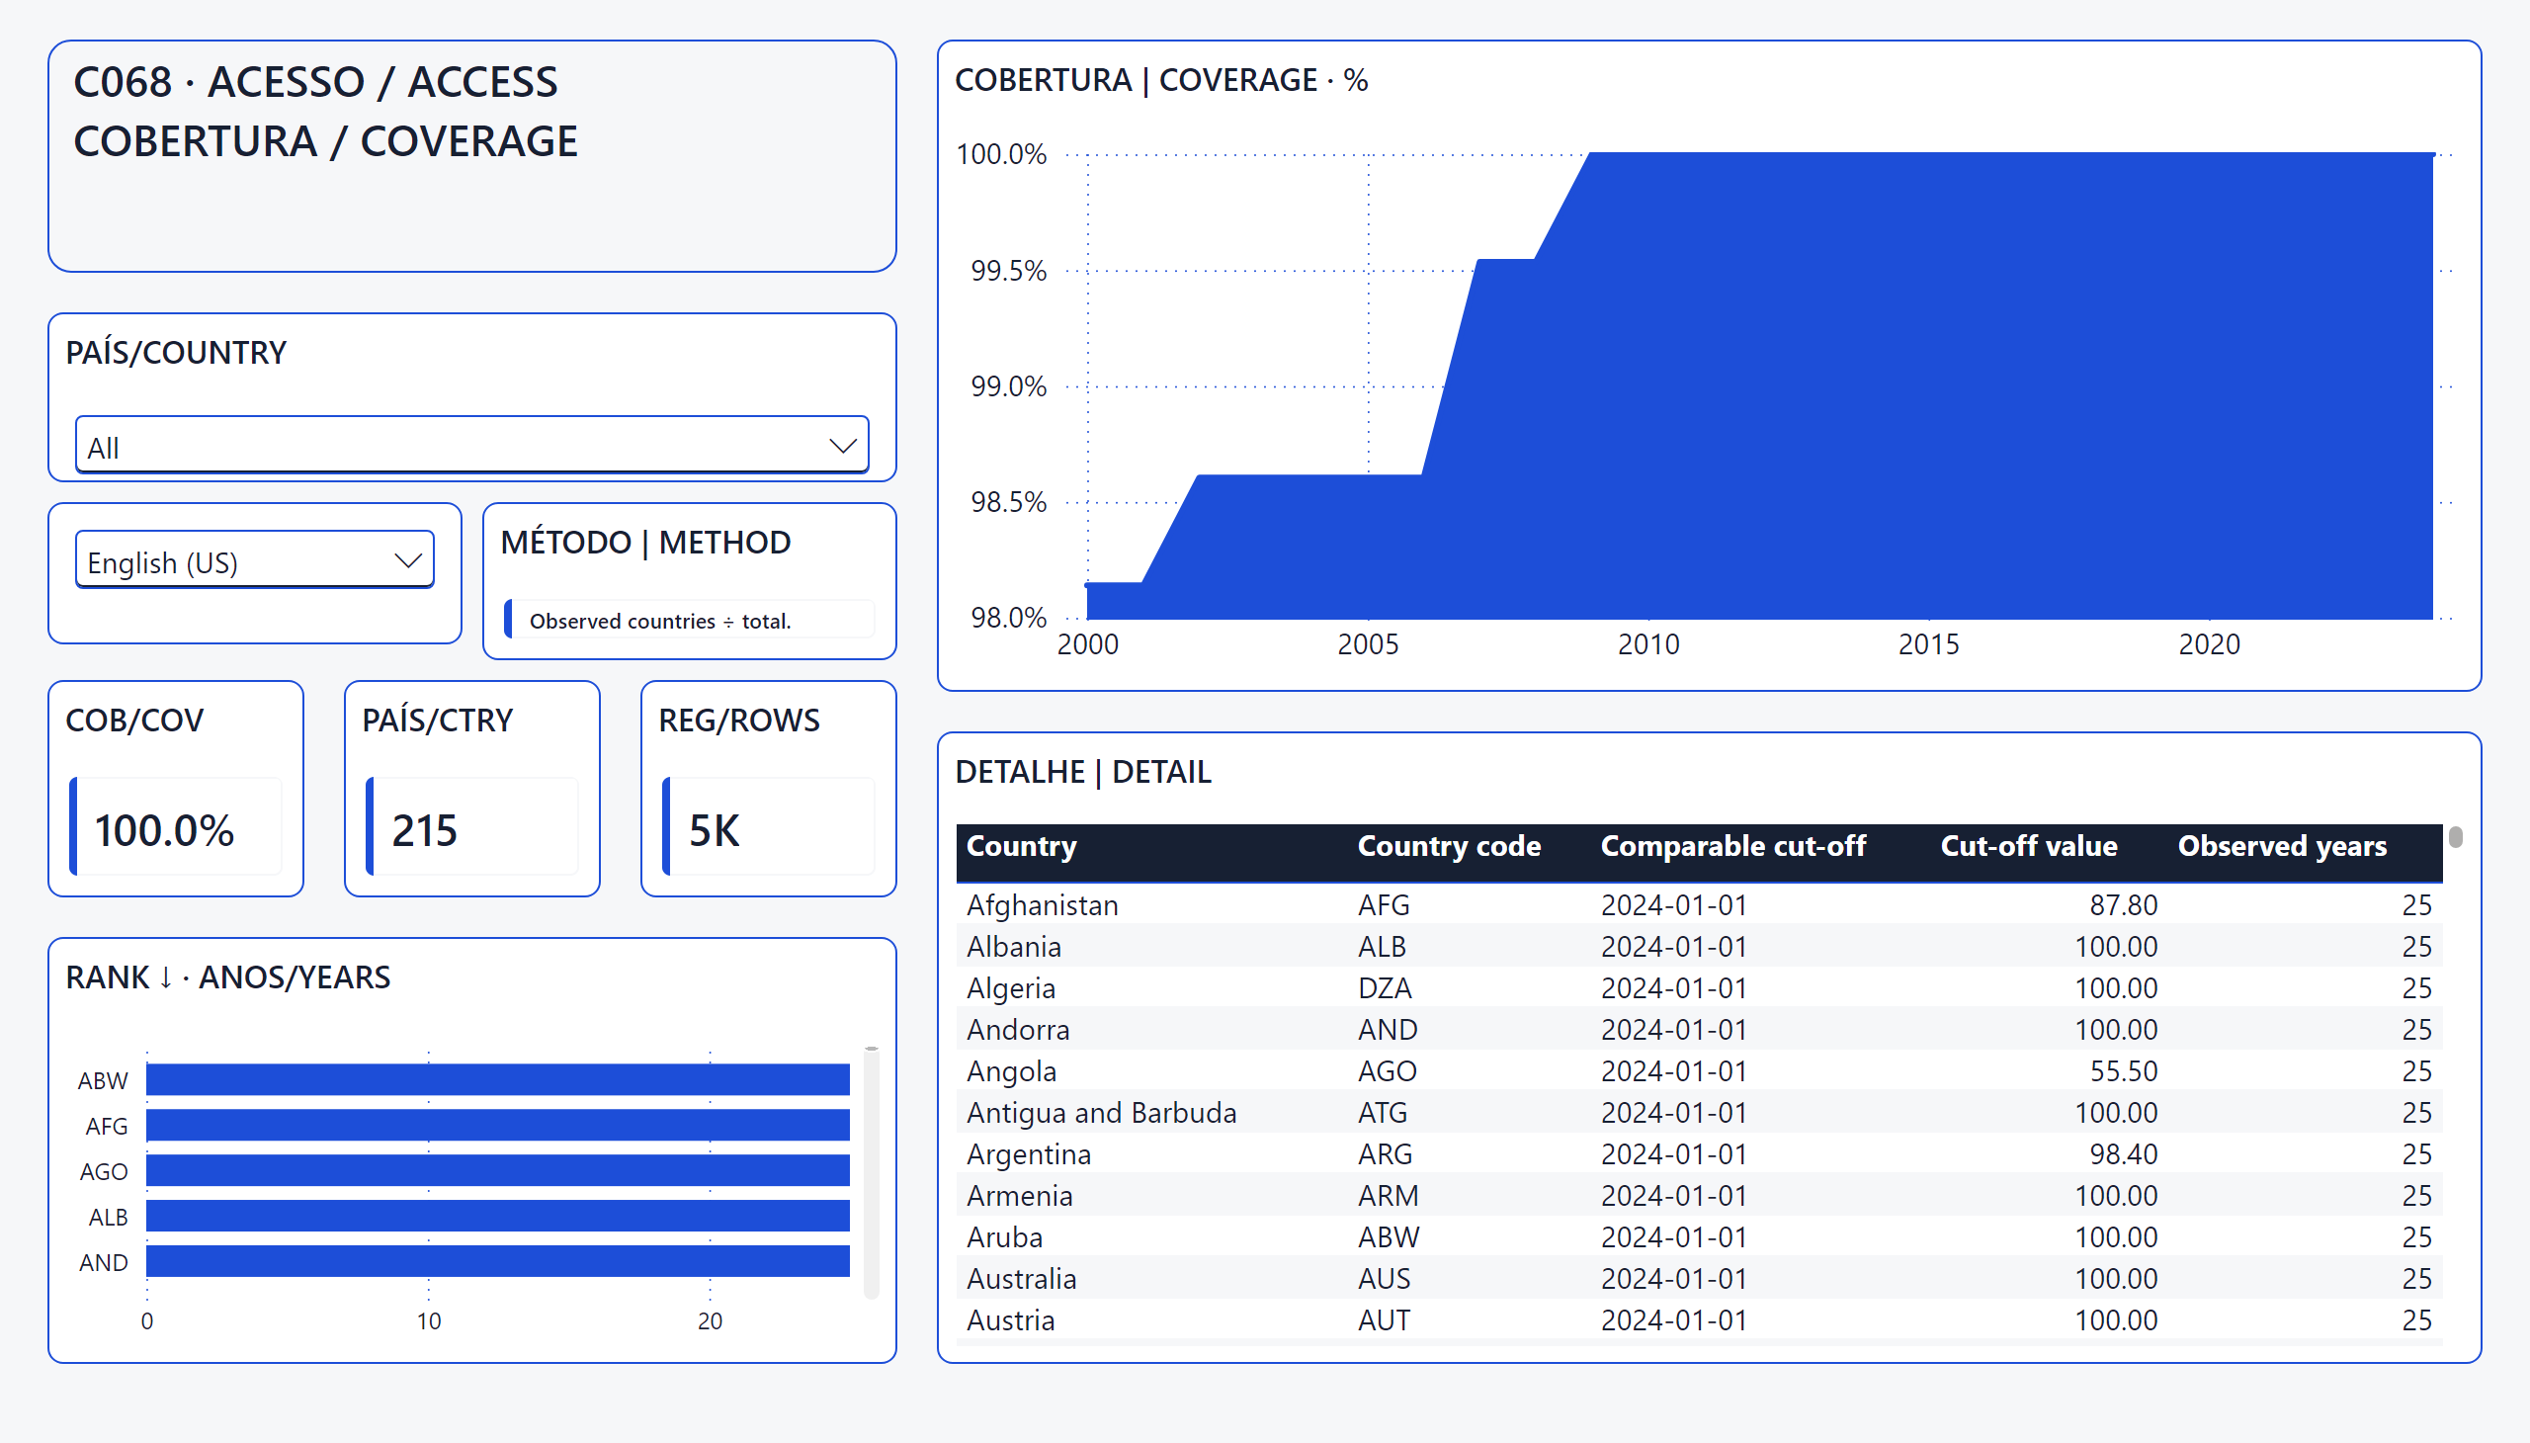Image resolution: width=2530 pixels, height=1443 pixels.
Task: Expand the English (US) language selector
Action: tap(255, 561)
